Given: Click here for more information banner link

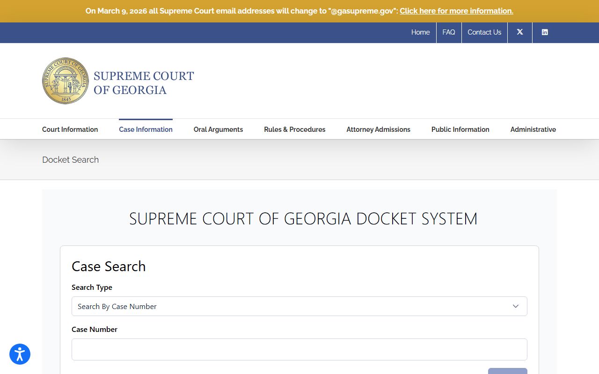Looking at the screenshot, I should pos(456,11).
